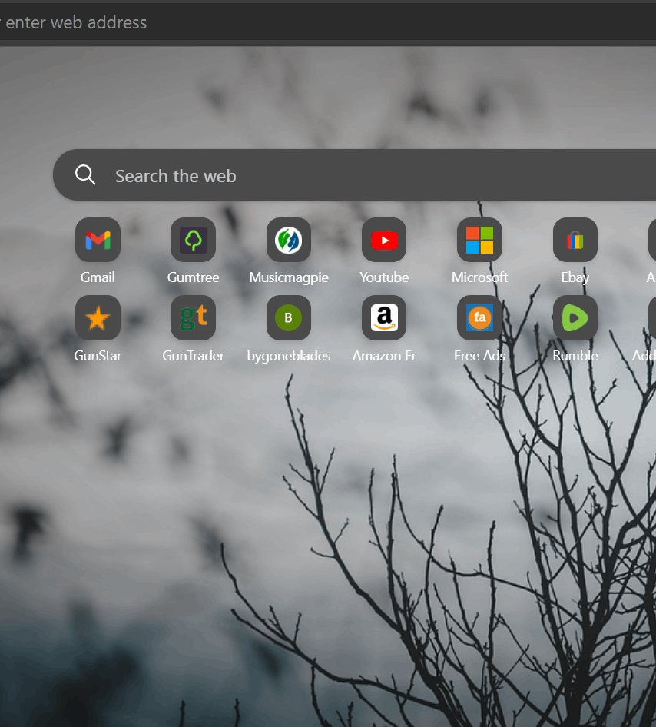Open the Ebay shopping bag tile

tap(575, 240)
